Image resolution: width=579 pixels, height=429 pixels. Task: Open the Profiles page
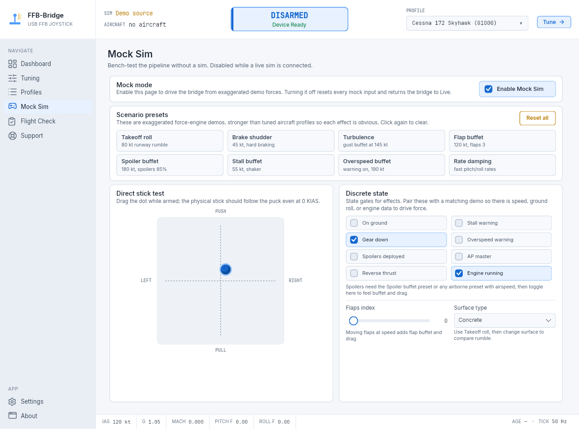[47, 92]
